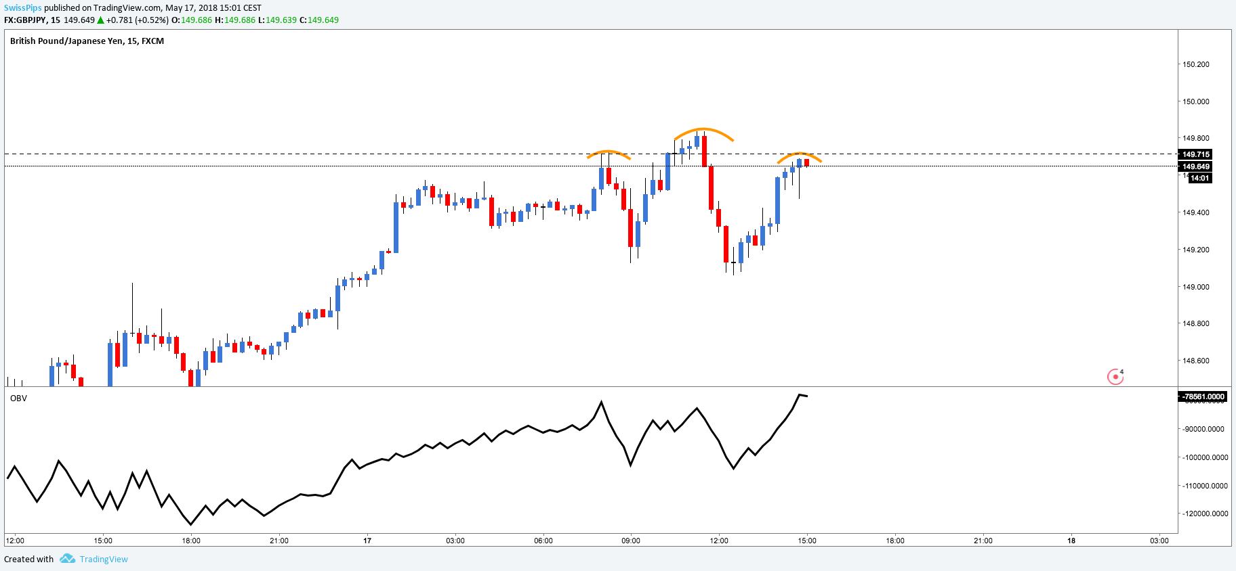This screenshot has height=571, width=1236.
Task: Click the 09:00 time axis label
Action: (x=631, y=541)
